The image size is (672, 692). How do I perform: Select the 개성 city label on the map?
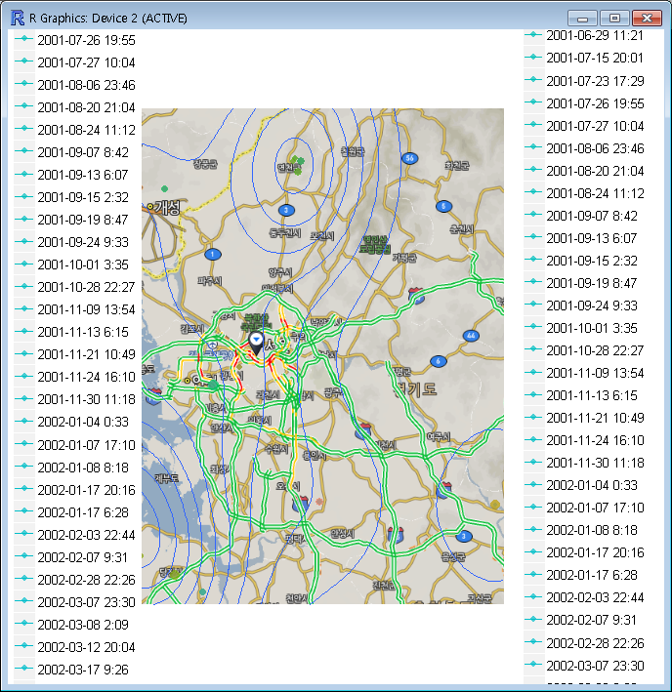click(167, 207)
